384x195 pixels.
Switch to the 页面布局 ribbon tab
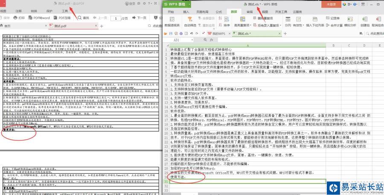202,12
